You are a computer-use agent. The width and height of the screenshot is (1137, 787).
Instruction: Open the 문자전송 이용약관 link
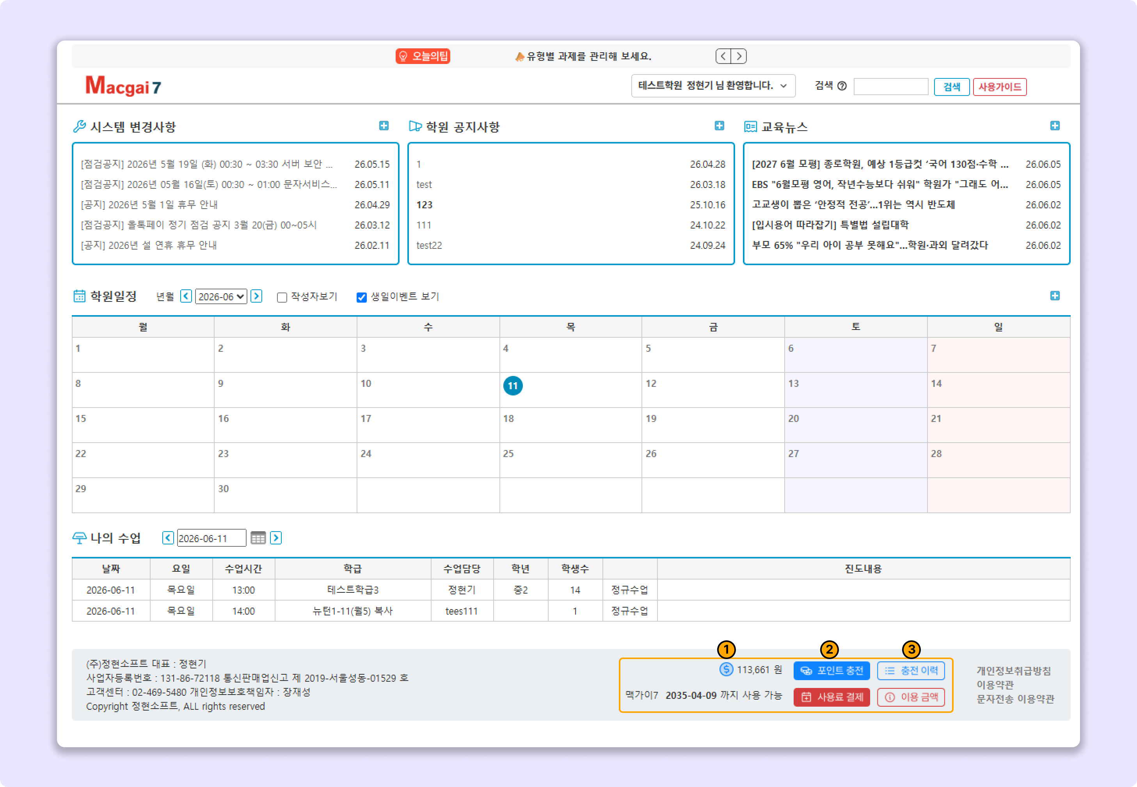pos(1015,699)
